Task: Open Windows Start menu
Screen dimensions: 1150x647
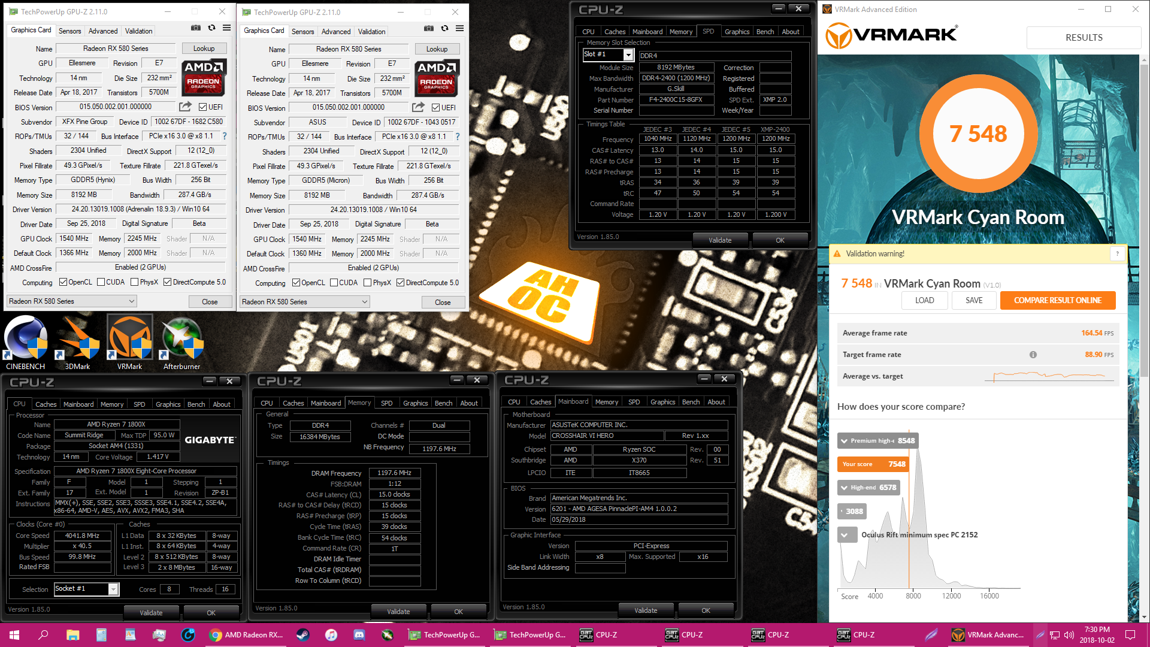Action: 14,634
